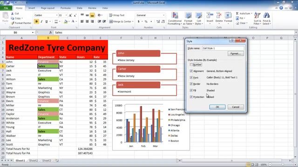Open the General number format dropdown
The width and height of the screenshot is (298, 167).
point(163,15)
